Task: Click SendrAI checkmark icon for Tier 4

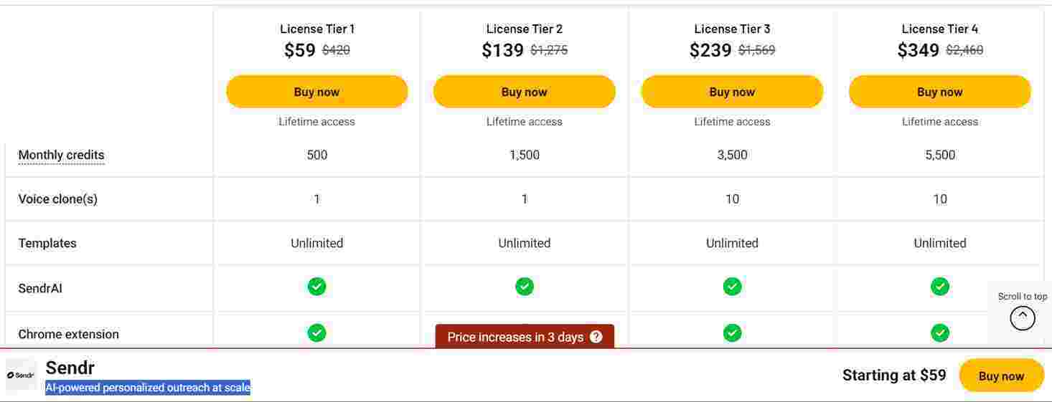Action: point(940,287)
